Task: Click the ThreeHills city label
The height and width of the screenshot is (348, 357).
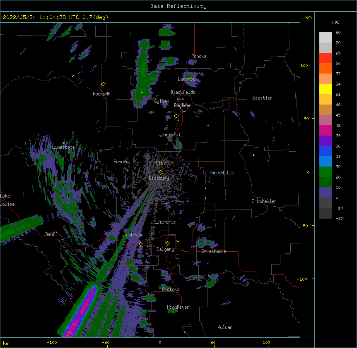Action: point(221,173)
